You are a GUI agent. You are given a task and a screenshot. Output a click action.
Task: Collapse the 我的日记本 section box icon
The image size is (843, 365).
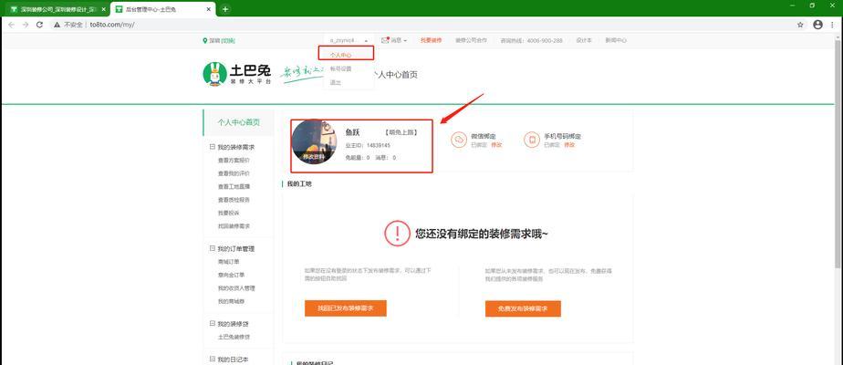pyautogui.click(x=212, y=360)
